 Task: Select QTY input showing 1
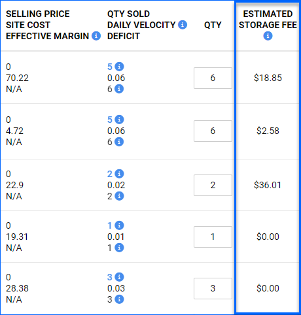pyautogui.click(x=213, y=237)
